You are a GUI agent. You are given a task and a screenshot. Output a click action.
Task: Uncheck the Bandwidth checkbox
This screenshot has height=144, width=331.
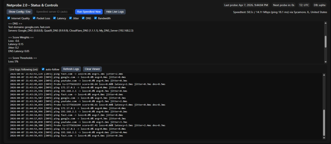[x=95, y=18]
